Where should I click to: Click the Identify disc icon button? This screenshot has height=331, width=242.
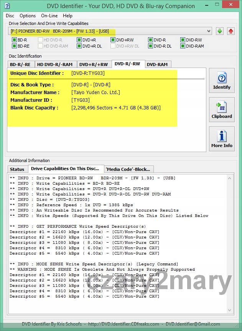(x=222, y=81)
